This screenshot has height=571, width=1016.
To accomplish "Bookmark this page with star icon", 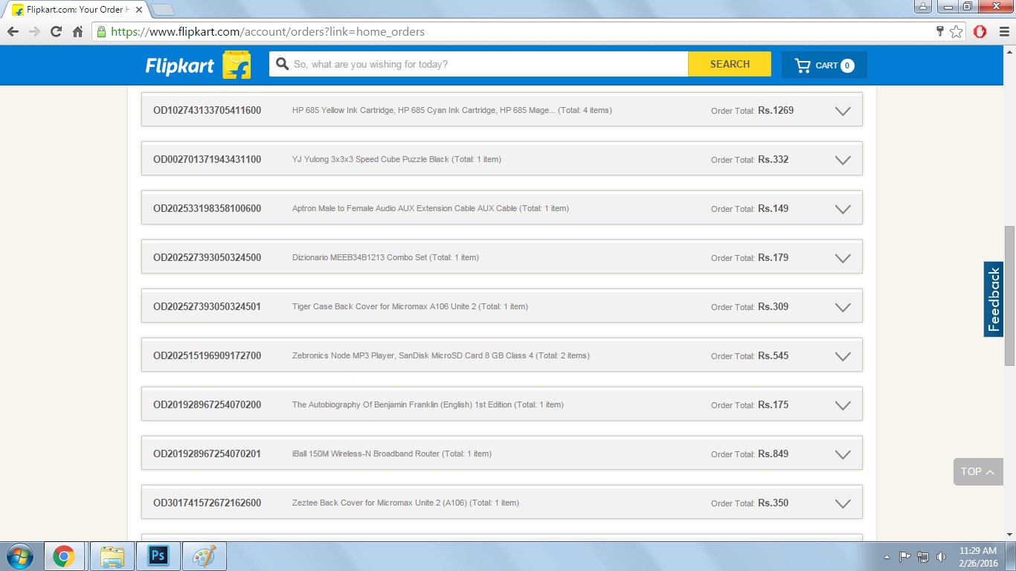I will point(956,31).
